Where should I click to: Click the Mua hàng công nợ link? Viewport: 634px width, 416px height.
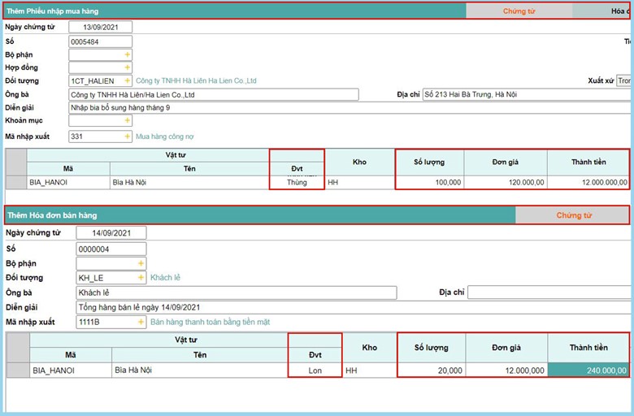click(165, 136)
